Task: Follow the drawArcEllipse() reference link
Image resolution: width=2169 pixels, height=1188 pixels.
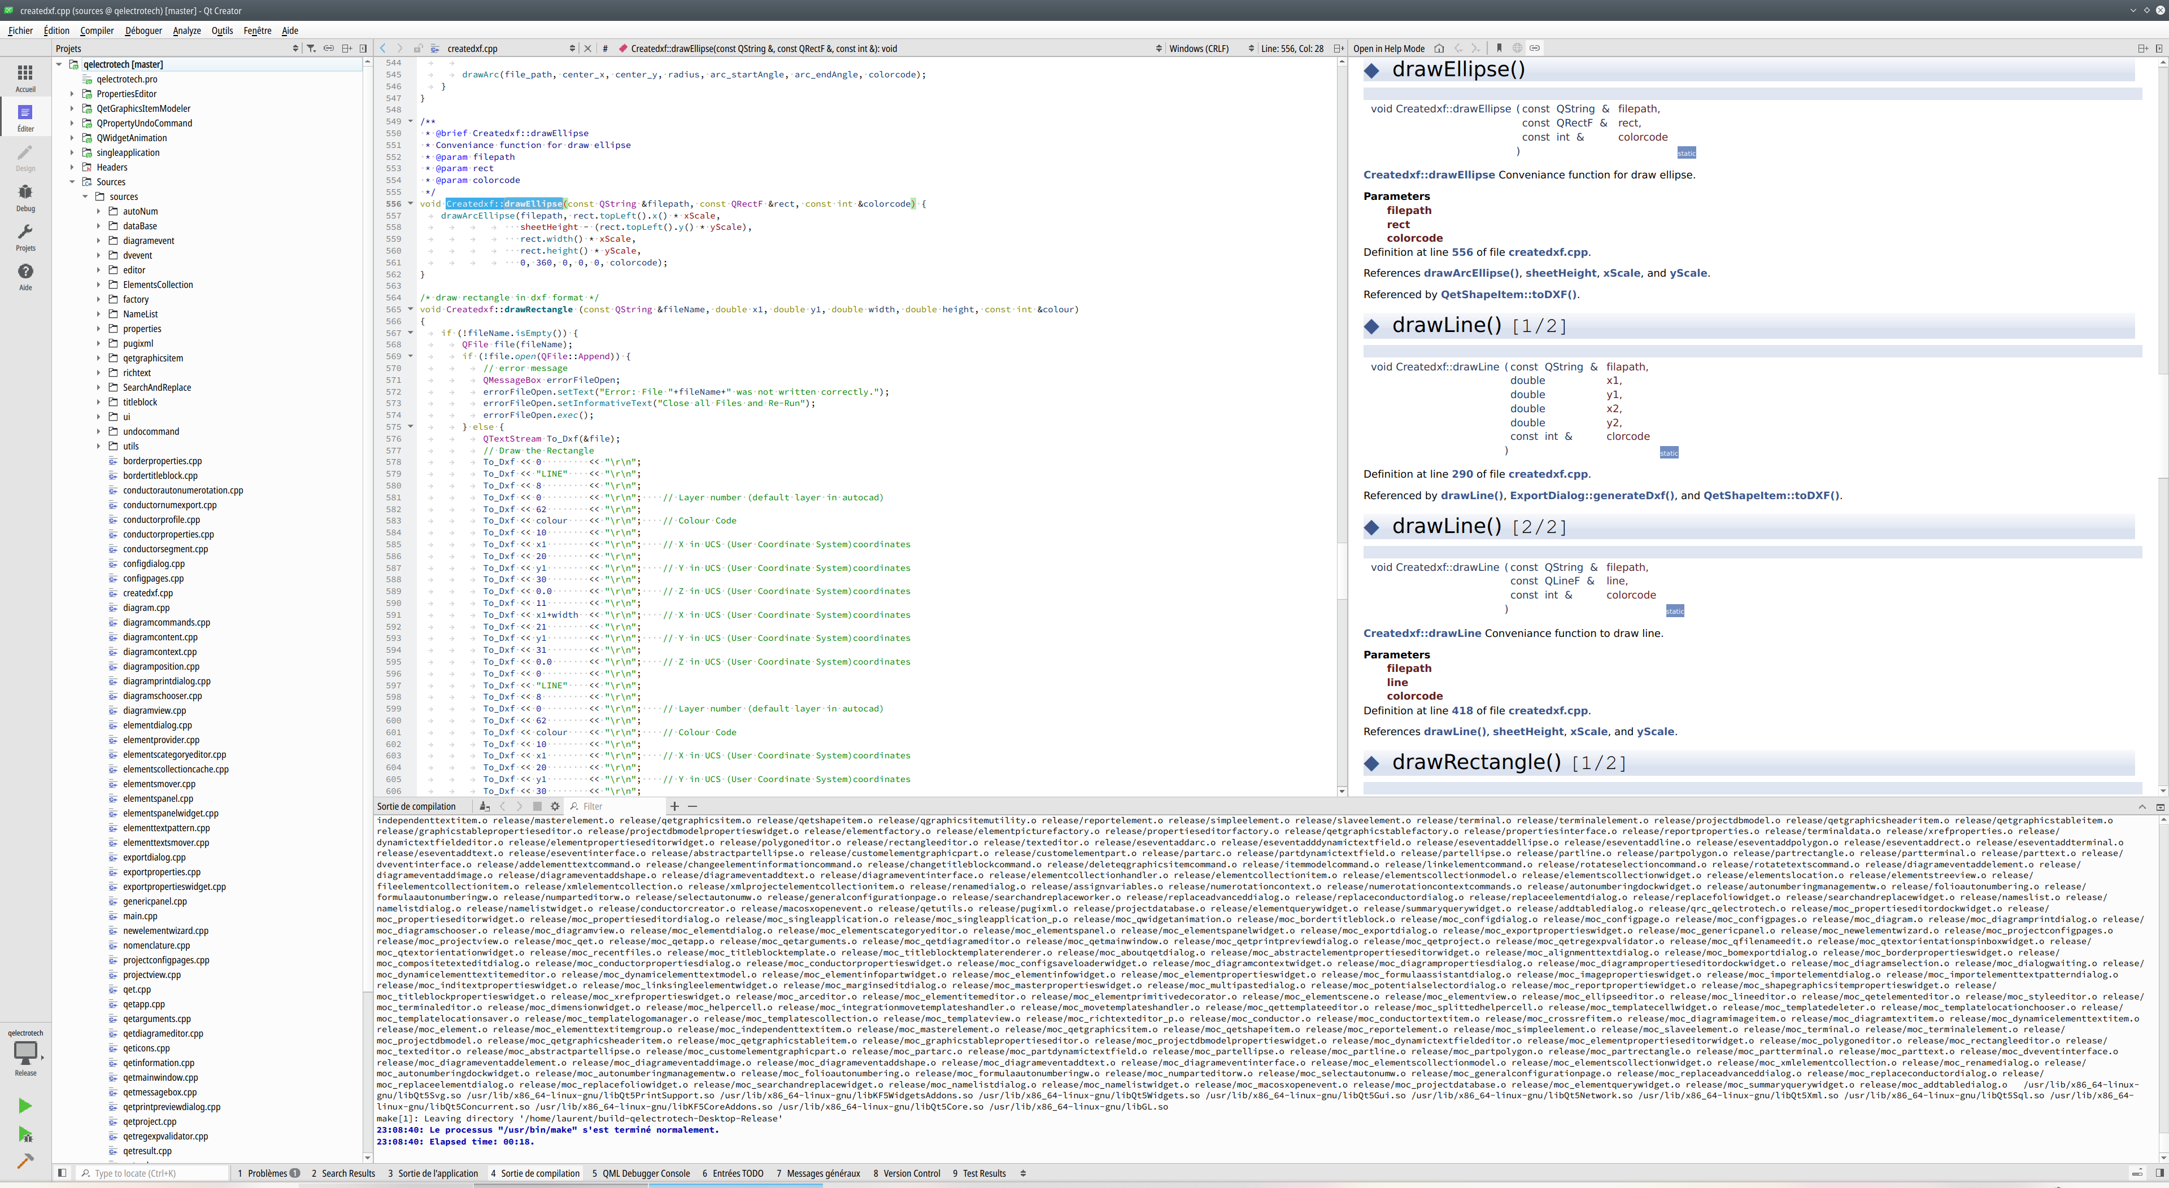Action: pos(1471,273)
